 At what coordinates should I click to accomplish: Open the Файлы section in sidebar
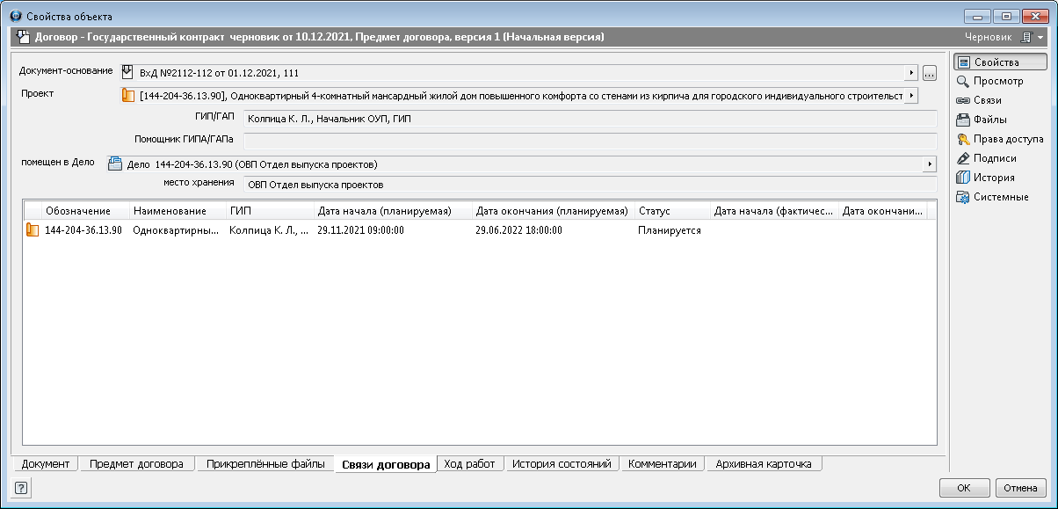(989, 120)
